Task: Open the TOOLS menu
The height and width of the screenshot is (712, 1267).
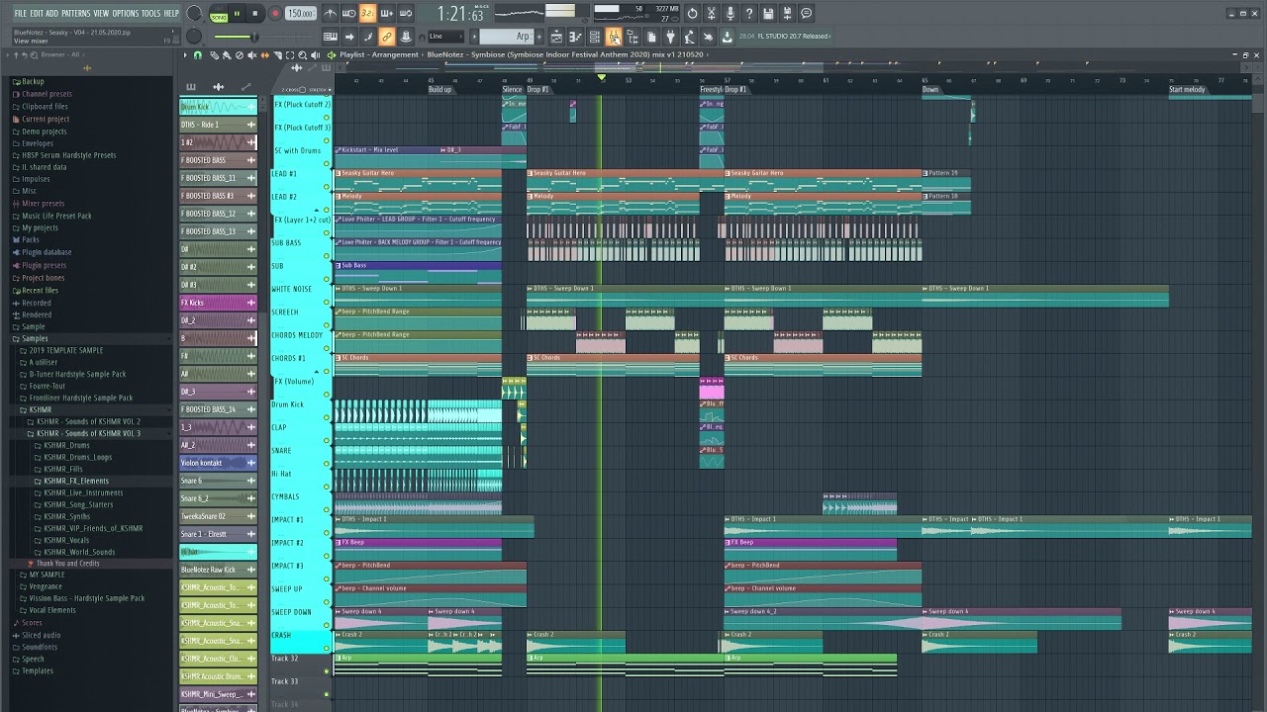Action: pyautogui.click(x=150, y=13)
